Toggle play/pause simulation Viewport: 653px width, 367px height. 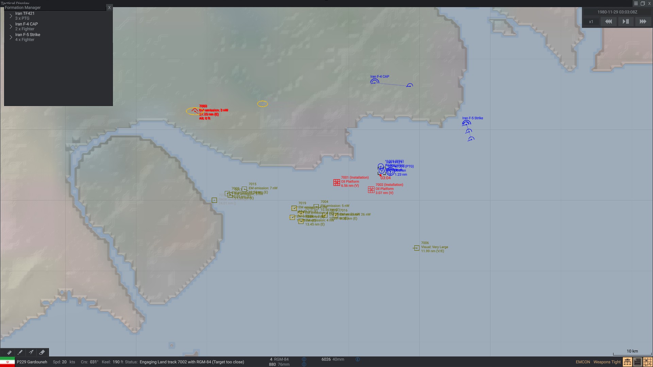pos(625,21)
